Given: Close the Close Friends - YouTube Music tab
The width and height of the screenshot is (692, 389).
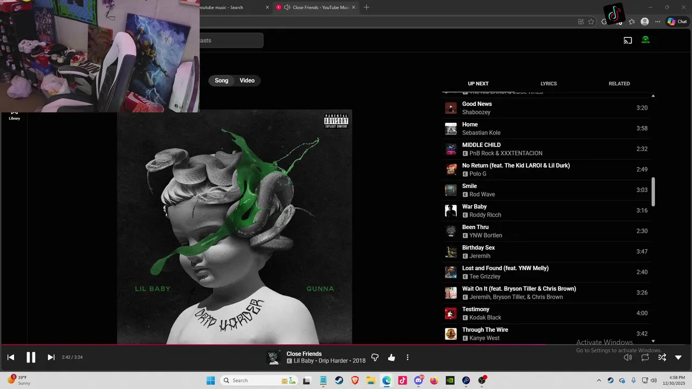Looking at the screenshot, I should [x=354, y=8].
